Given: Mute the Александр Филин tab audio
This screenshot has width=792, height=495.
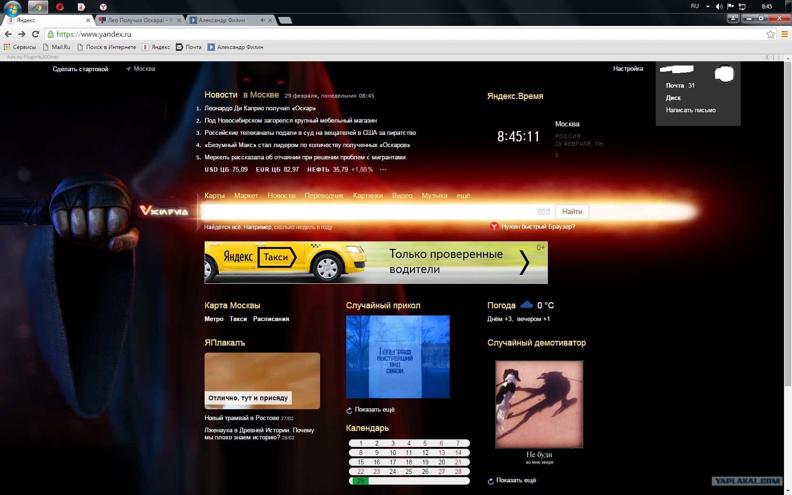Looking at the screenshot, I should point(263,20).
